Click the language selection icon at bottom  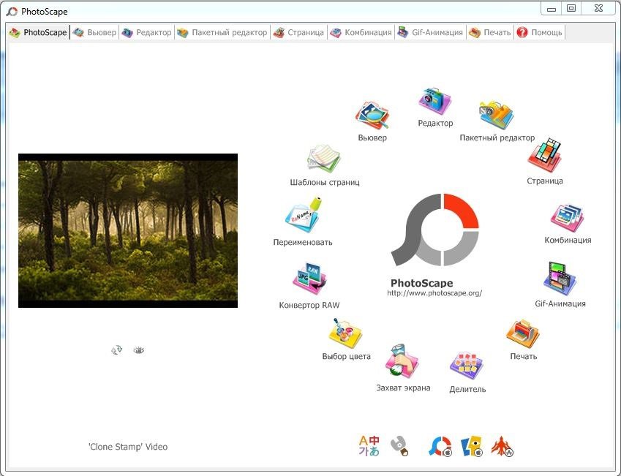(x=369, y=446)
